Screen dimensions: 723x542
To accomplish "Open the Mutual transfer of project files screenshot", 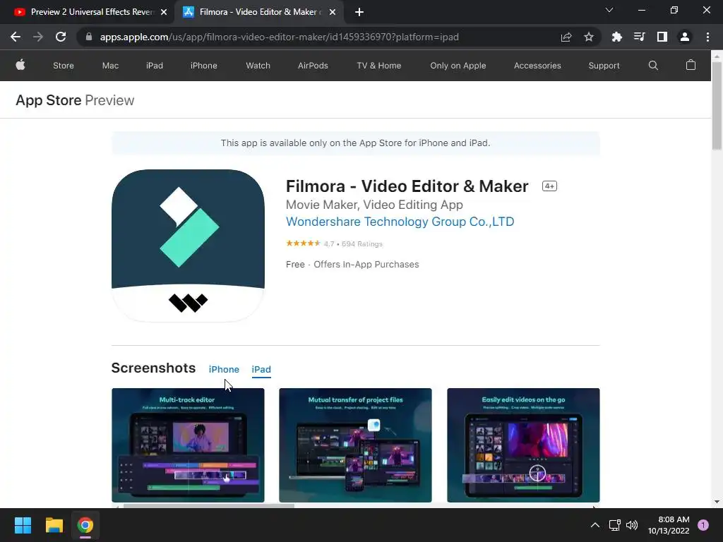I will [x=356, y=445].
